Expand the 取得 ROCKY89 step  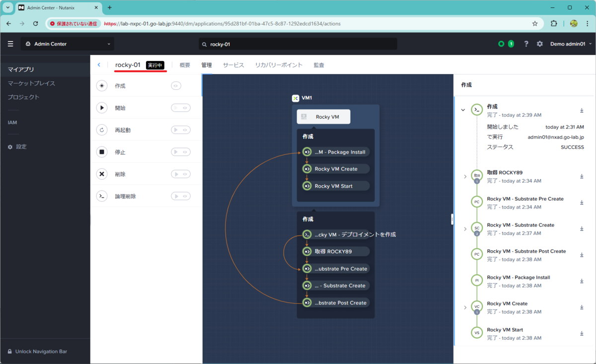(x=465, y=176)
